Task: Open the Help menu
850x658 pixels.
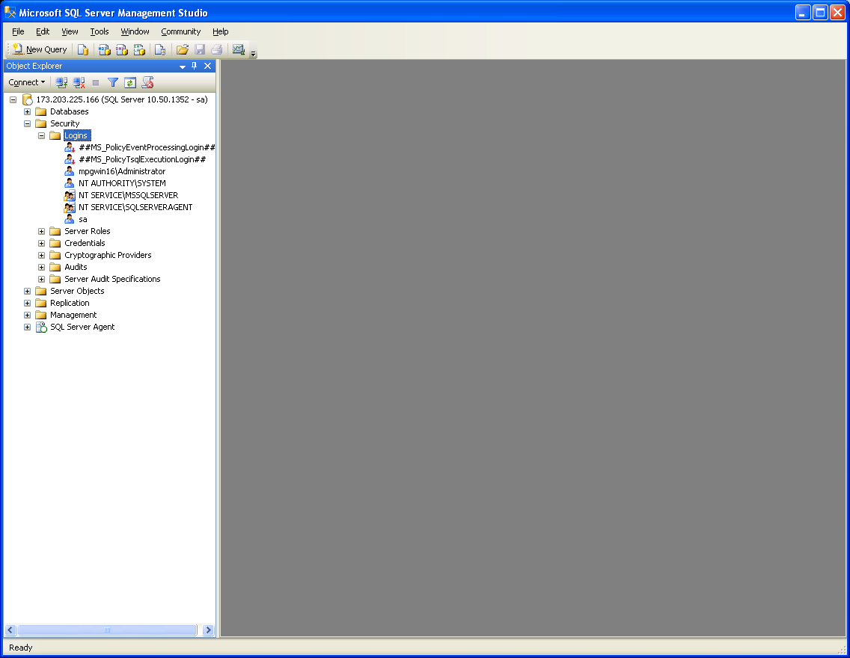Action: 220,31
